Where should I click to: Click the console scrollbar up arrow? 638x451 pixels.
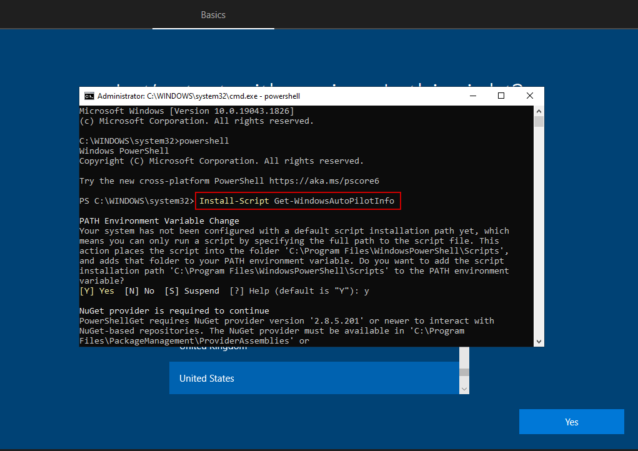click(x=539, y=110)
